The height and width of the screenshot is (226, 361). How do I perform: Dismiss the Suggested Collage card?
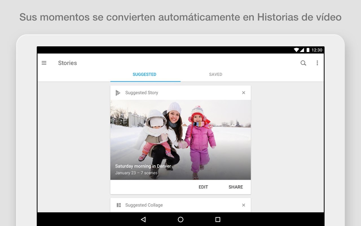click(244, 205)
